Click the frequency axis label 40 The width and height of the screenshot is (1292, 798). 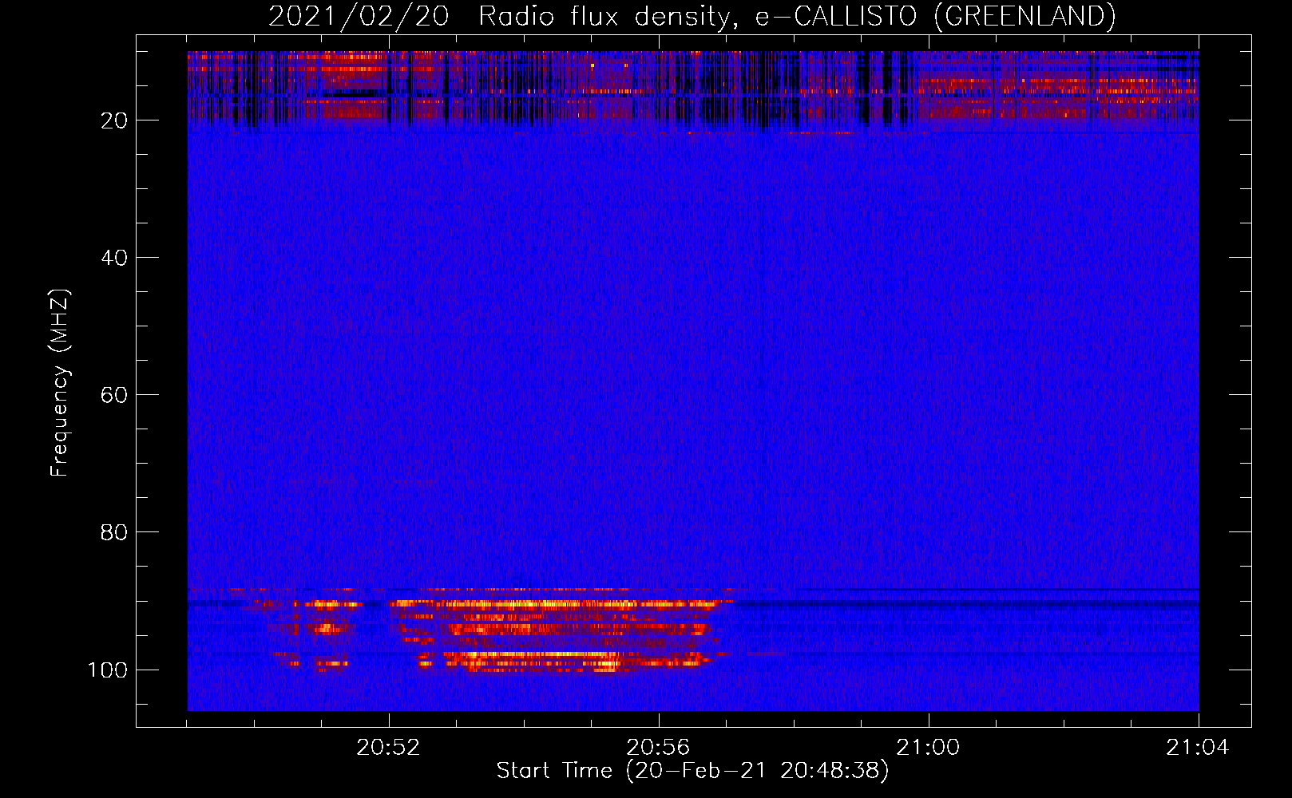tap(114, 258)
